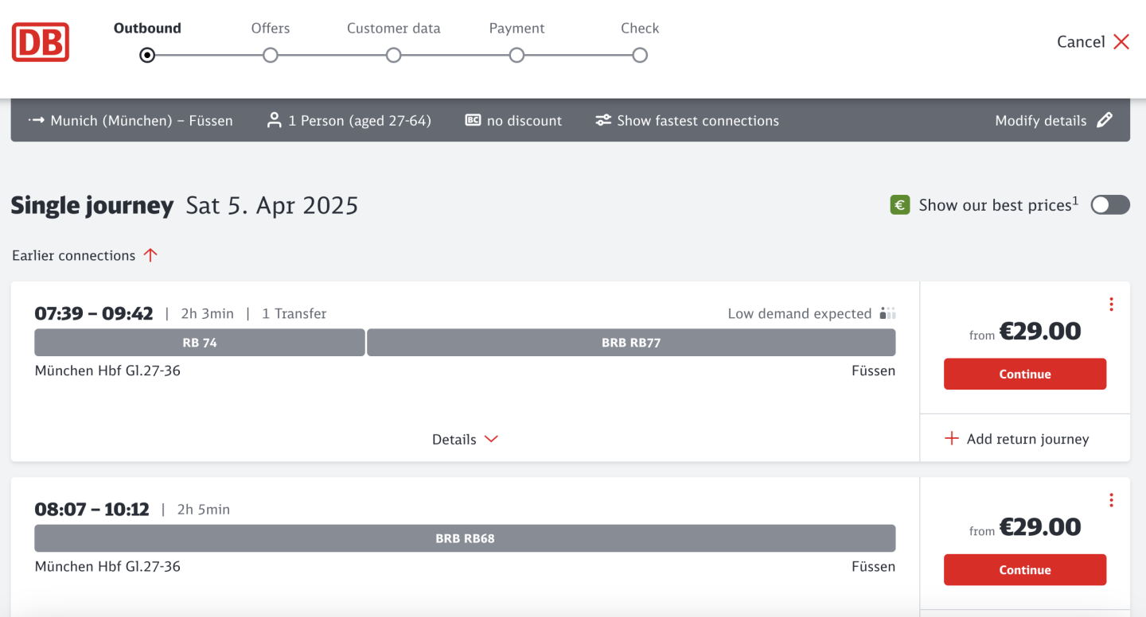Click the person icon beside 1 Person
Screen dimensions: 1146x617
click(x=275, y=121)
